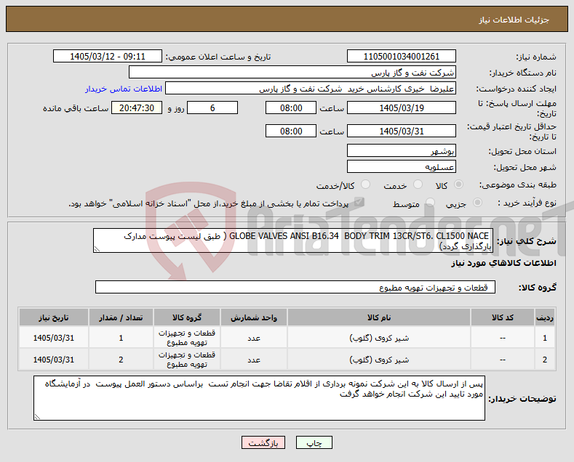Click the واحد شمارش column header

pyautogui.click(x=254, y=317)
